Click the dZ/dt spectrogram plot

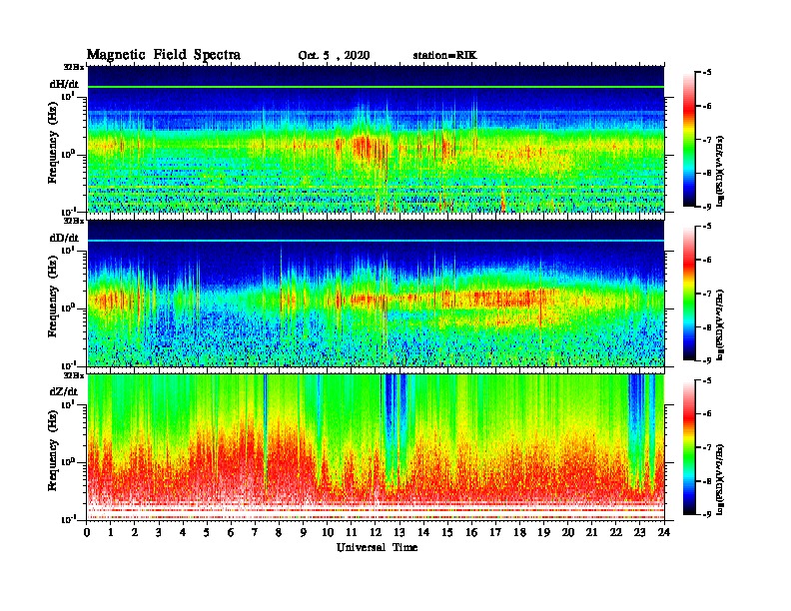376,447
